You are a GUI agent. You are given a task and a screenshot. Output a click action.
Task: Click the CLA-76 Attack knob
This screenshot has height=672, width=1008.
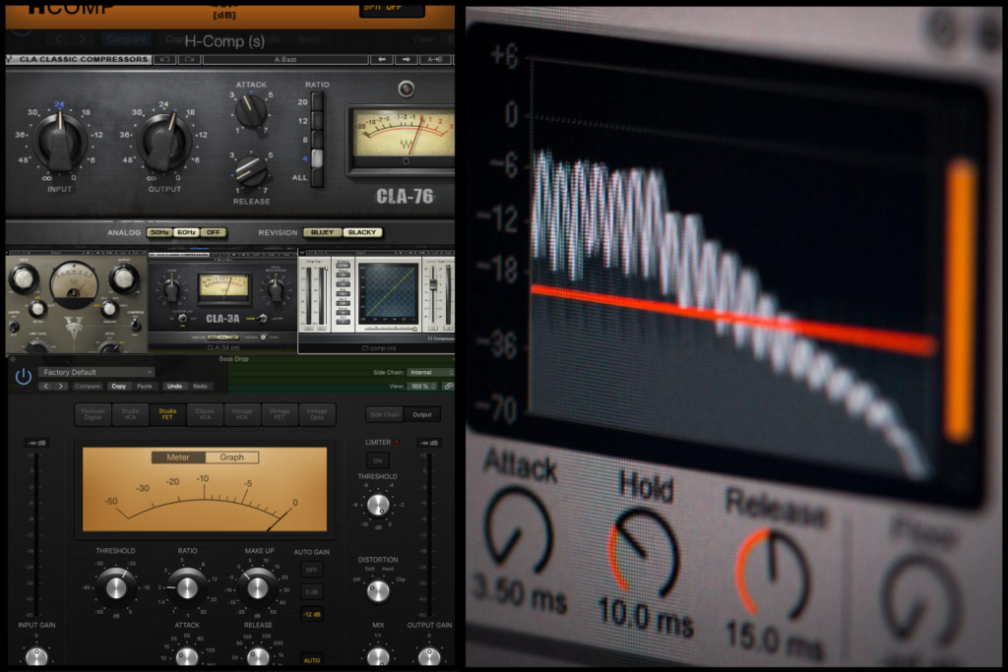[251, 110]
